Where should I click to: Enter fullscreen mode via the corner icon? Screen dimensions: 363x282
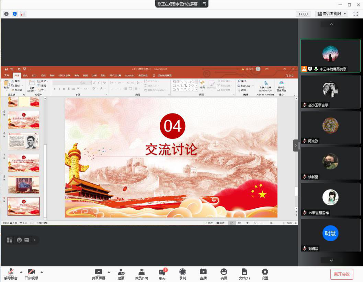click(x=356, y=14)
